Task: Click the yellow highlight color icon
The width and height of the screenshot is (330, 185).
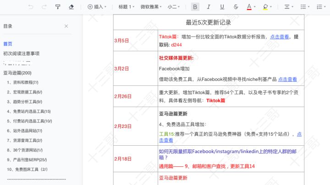Action: 265,7
